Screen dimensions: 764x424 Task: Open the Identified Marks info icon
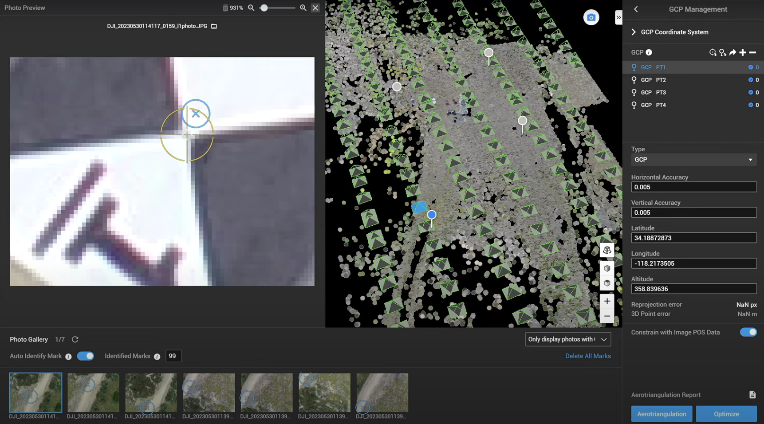tap(157, 357)
